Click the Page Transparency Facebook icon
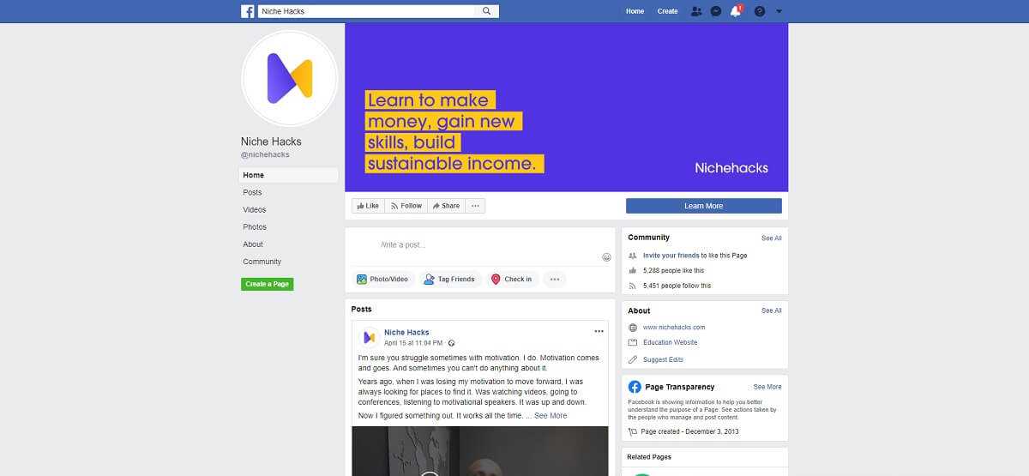This screenshot has width=1029, height=476. click(635, 387)
